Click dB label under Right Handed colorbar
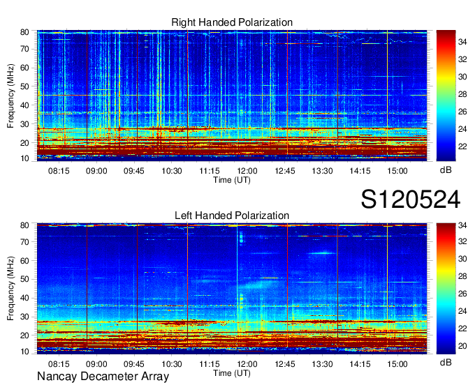The width and height of the screenshot is (475, 385). pos(446,170)
